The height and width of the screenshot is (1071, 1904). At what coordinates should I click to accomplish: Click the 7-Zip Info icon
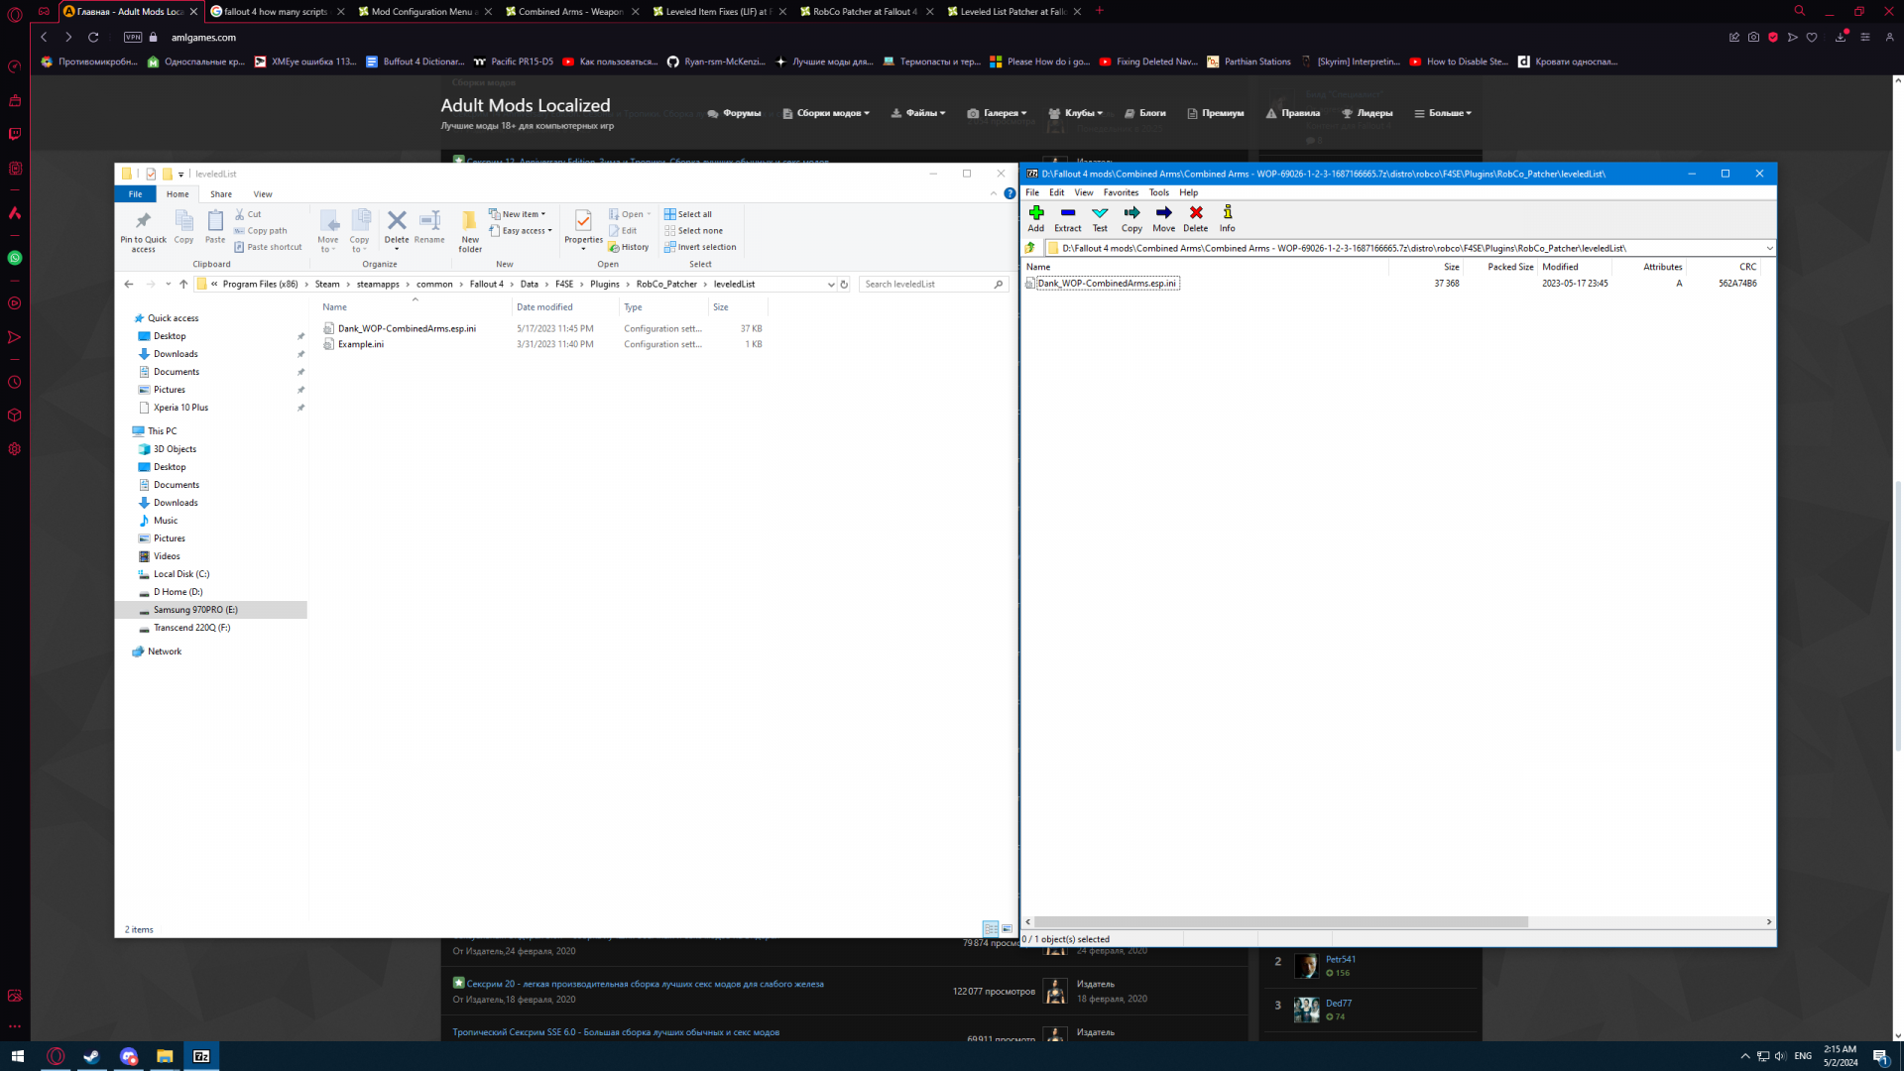(1227, 213)
